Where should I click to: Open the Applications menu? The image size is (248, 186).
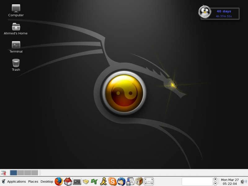click(16, 182)
